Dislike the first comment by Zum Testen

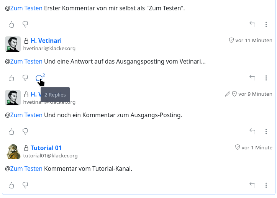[x=25, y=25]
